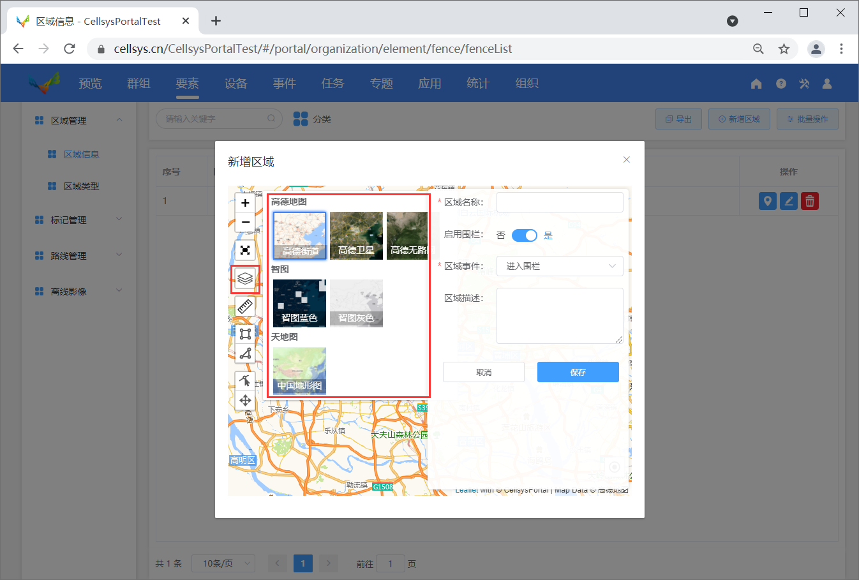Open Chrome menu three dots
Image resolution: width=859 pixels, height=580 pixels.
(841, 49)
